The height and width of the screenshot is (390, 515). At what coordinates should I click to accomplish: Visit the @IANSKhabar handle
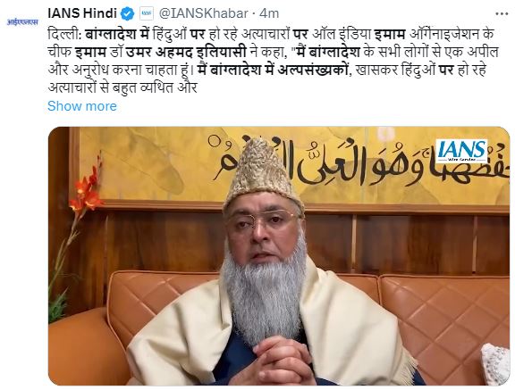point(203,13)
